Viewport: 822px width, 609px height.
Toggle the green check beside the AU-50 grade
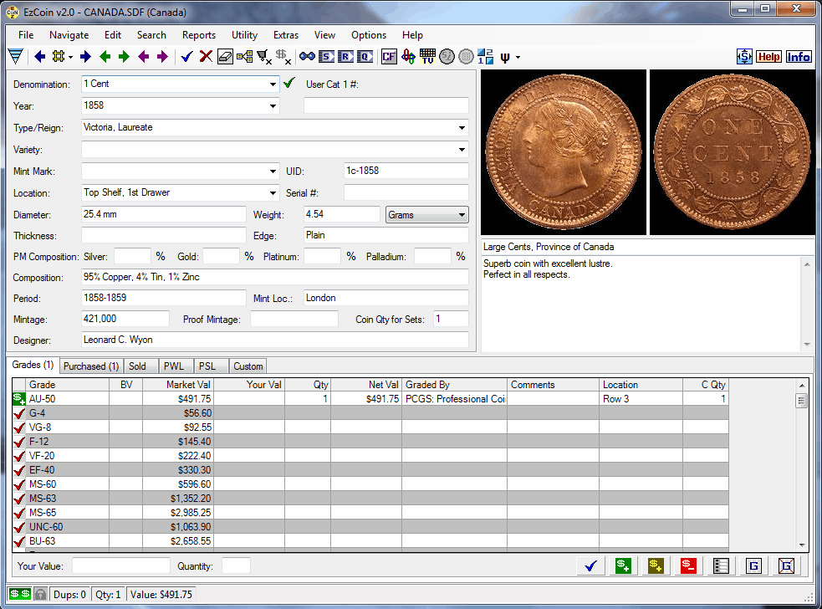(x=18, y=399)
